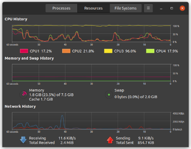Pick a new color for CPU3 yellow swatch

pos(108,51)
